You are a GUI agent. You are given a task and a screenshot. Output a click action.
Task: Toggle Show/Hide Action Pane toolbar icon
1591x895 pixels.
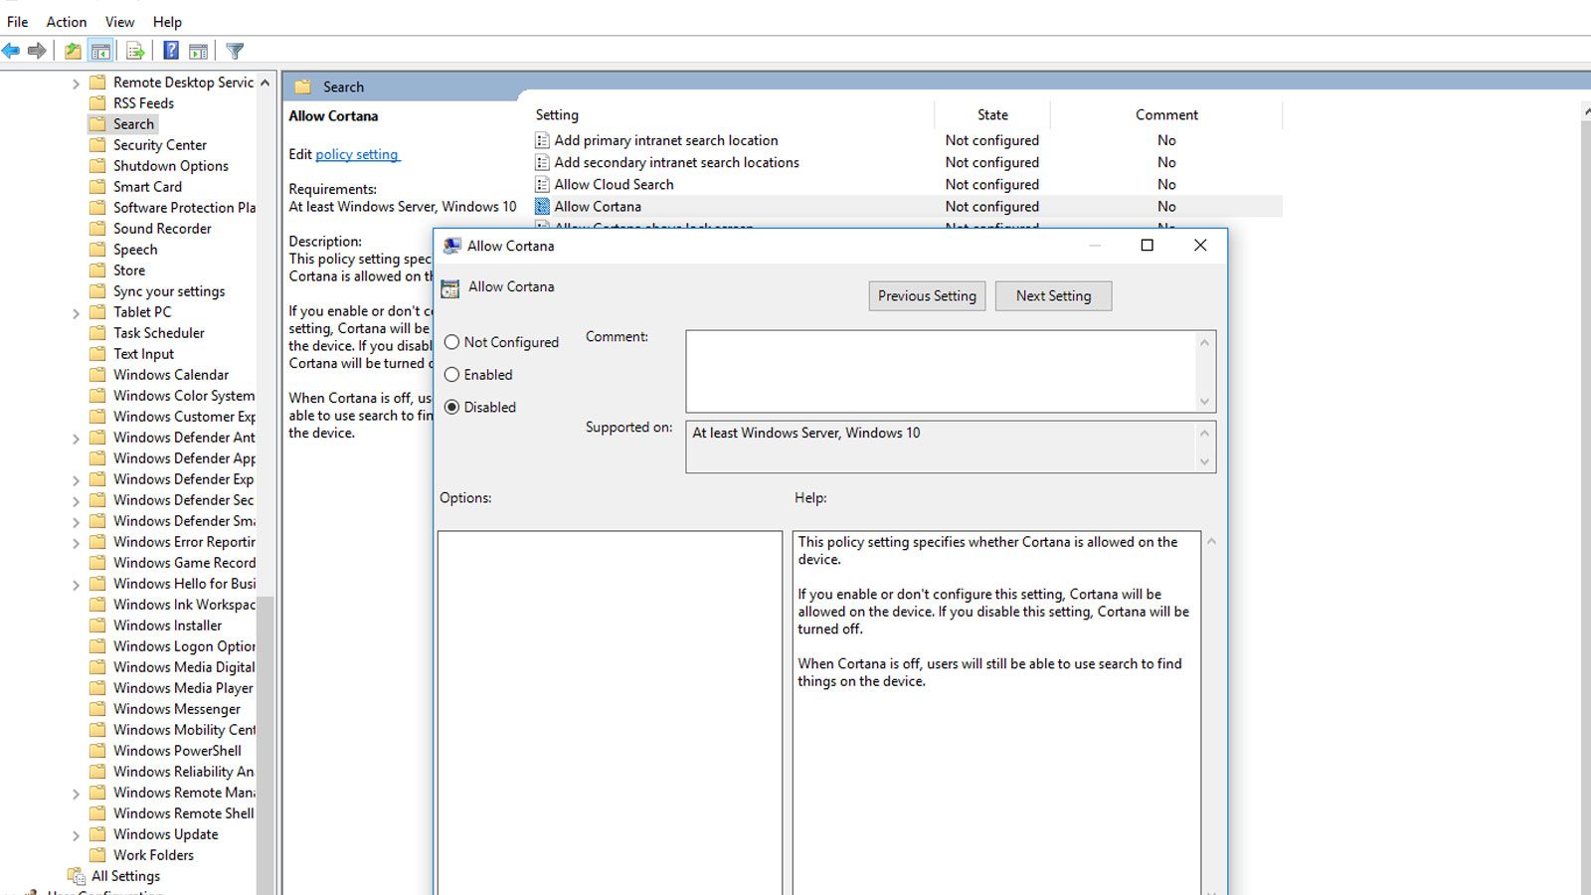pos(198,51)
